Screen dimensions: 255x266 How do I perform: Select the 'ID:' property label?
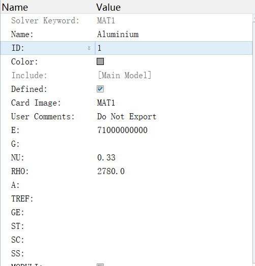pyautogui.click(x=18, y=48)
